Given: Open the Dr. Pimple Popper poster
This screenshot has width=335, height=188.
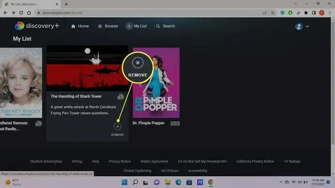Looking at the screenshot, I should click(x=156, y=83).
